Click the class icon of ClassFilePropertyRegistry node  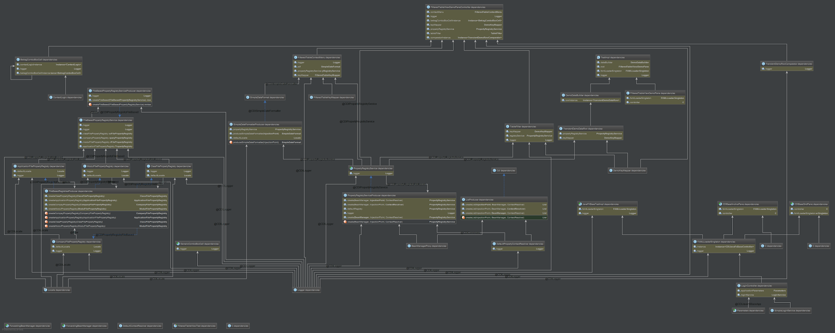(x=149, y=166)
